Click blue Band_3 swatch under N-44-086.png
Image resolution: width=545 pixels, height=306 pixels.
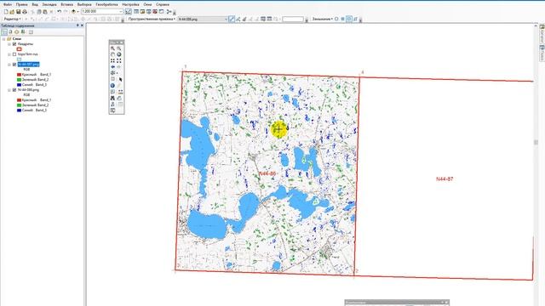pos(19,110)
